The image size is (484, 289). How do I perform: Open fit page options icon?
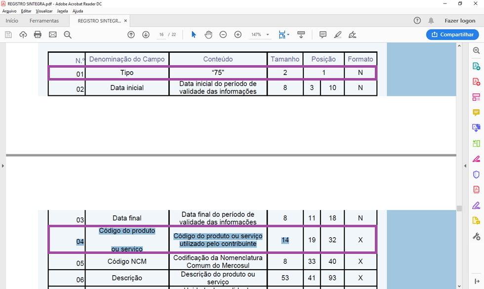pos(283,35)
